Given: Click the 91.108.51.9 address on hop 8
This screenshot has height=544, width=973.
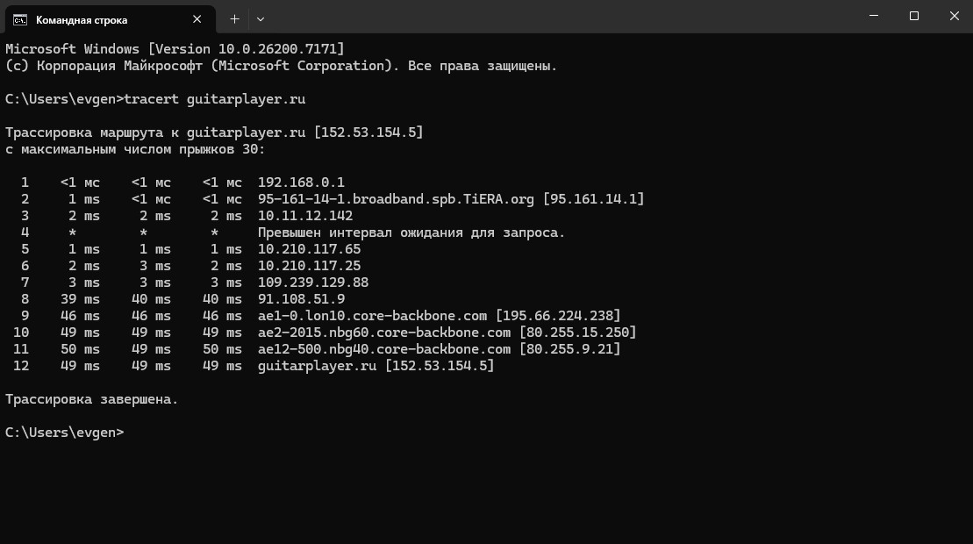Looking at the screenshot, I should click(301, 299).
